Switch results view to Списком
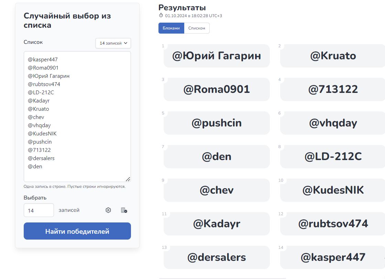Image resolution: width=385 pixels, height=279 pixels. coord(197,28)
